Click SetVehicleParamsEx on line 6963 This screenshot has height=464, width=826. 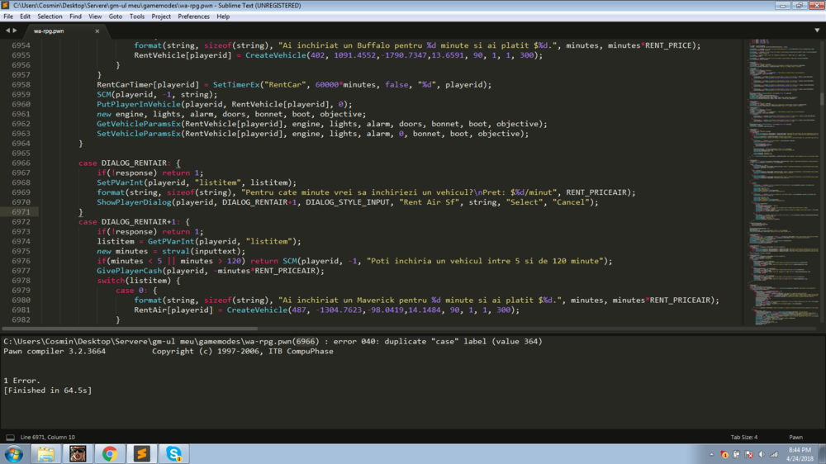(x=139, y=134)
